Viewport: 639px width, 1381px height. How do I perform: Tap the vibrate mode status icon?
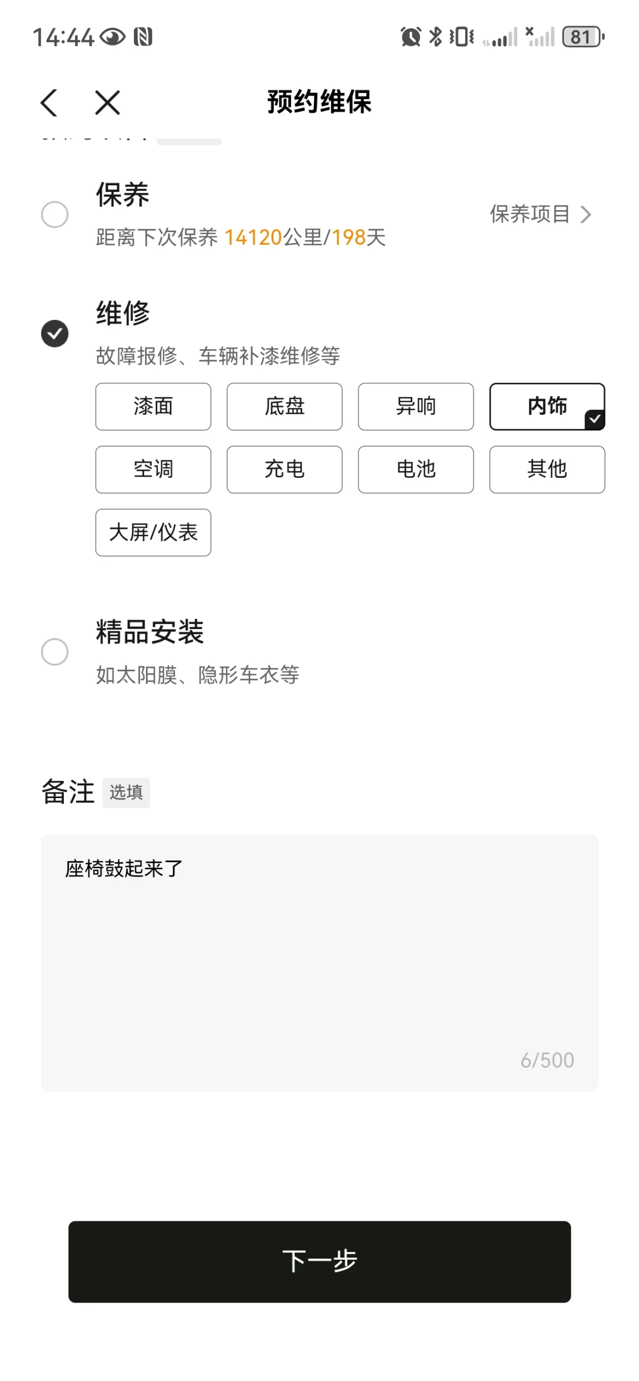(x=461, y=37)
